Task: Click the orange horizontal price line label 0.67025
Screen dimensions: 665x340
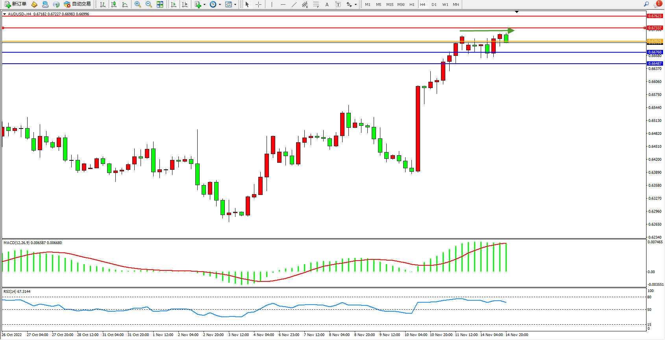Action: (x=655, y=41)
